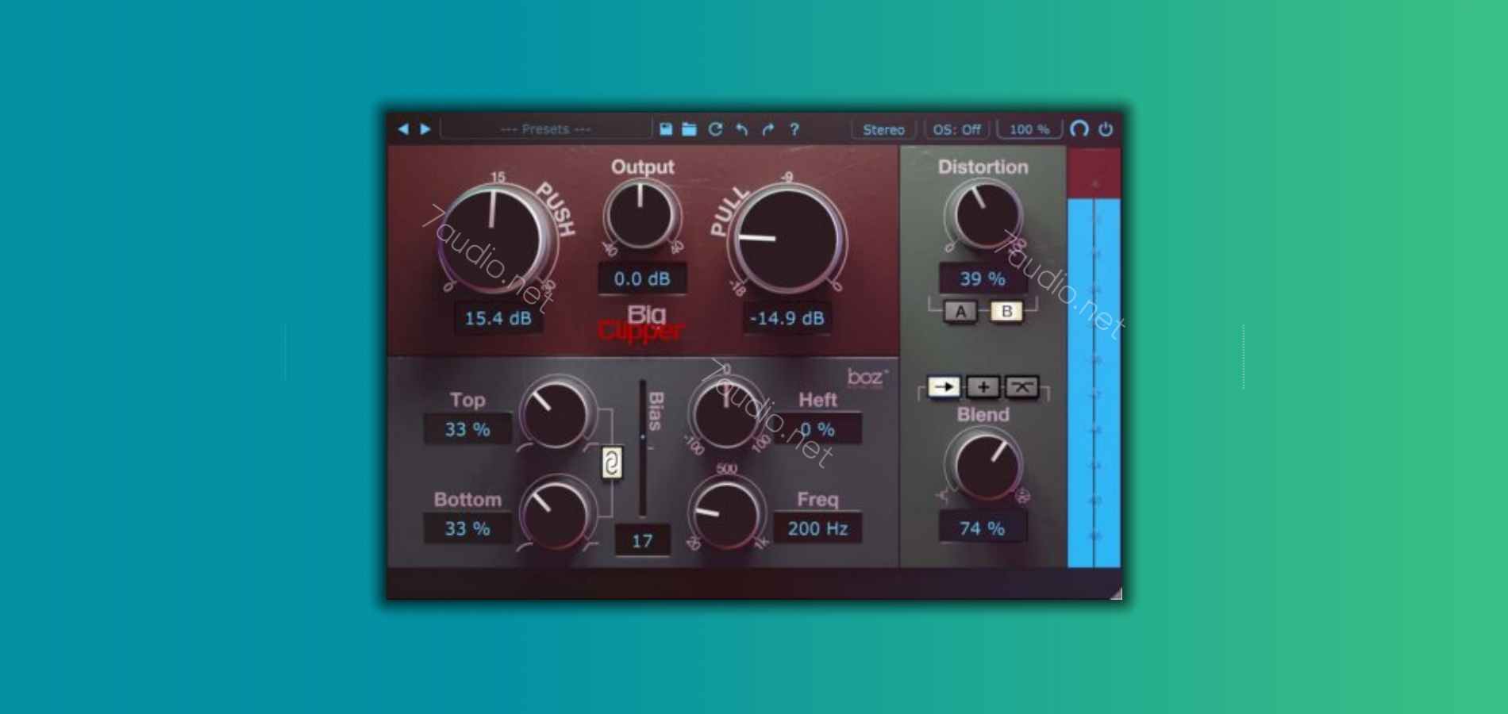Go to the previous preset arrow
Screen dimensions: 1508x714
click(403, 129)
